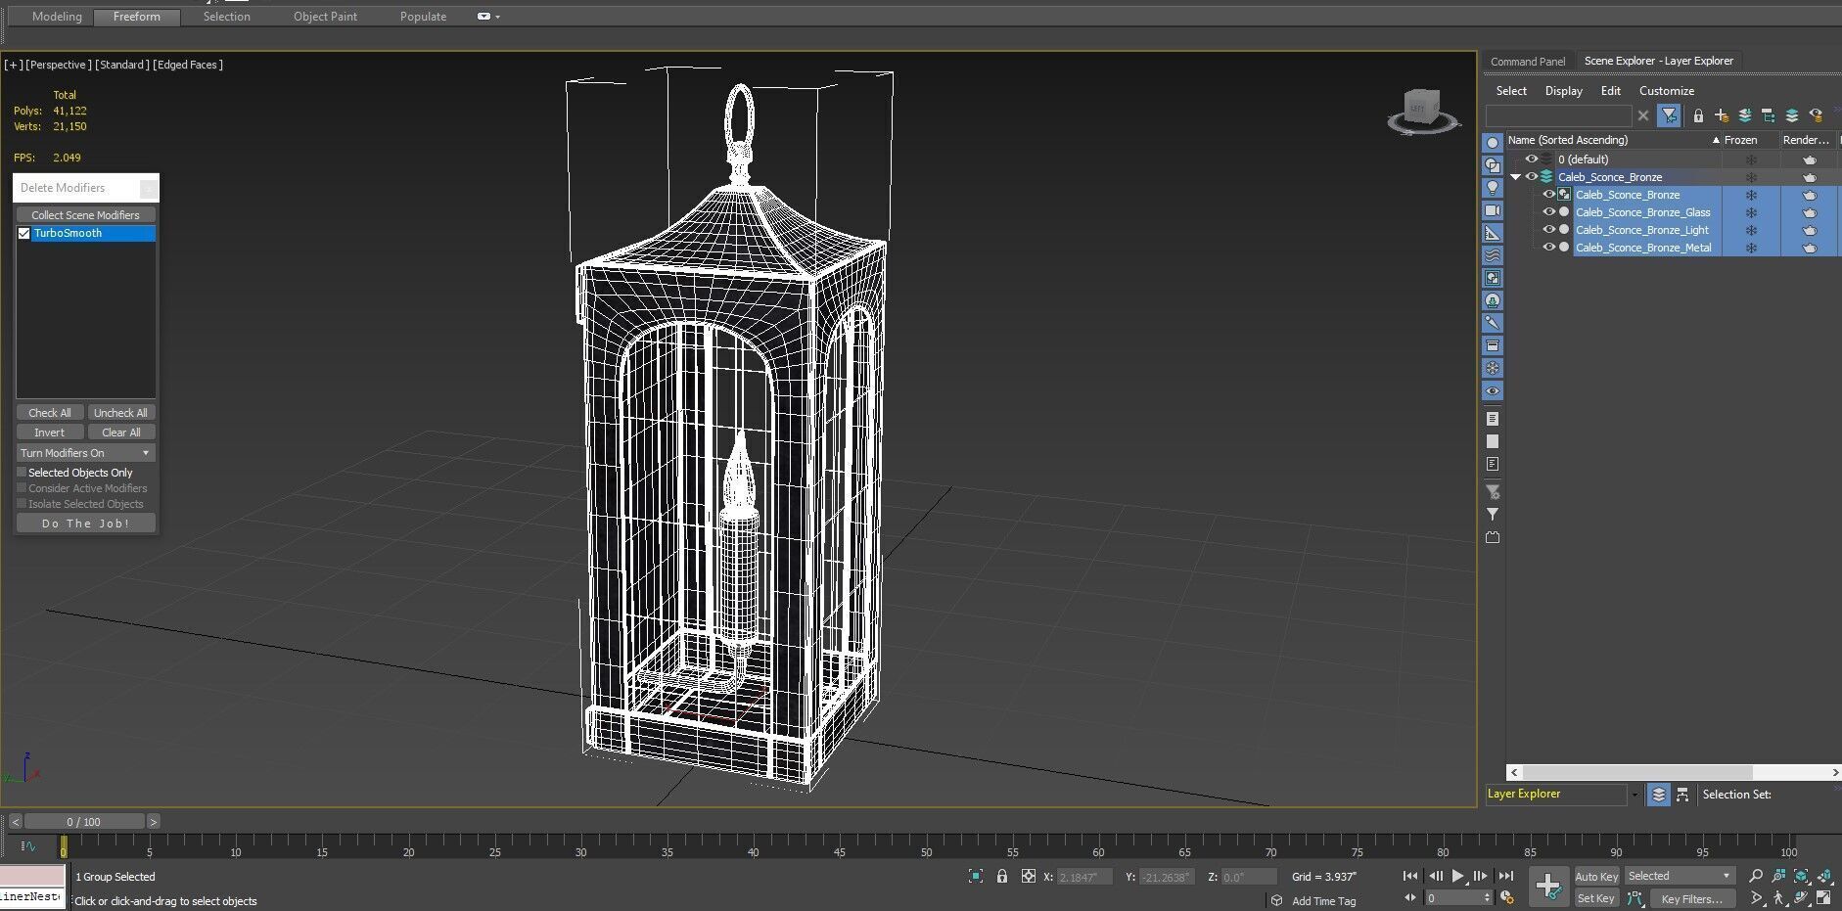Open the Selected key filter dropdown
Screen dimensions: 1842x911
tap(1680, 877)
